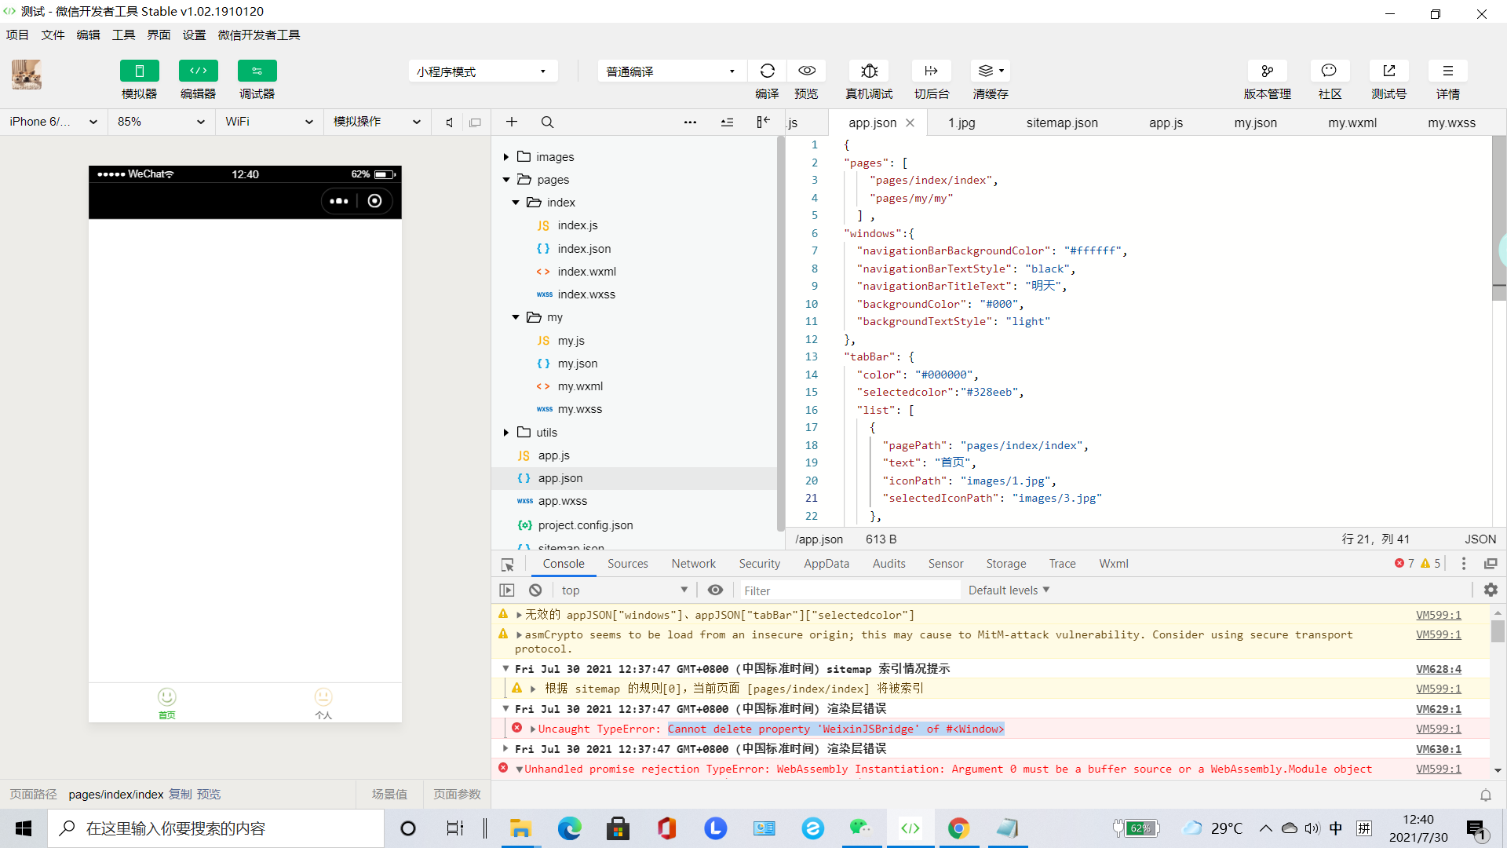Viewport: 1507px width, 848px height.
Task: Open version management (版本管理) icon
Action: coord(1267,71)
